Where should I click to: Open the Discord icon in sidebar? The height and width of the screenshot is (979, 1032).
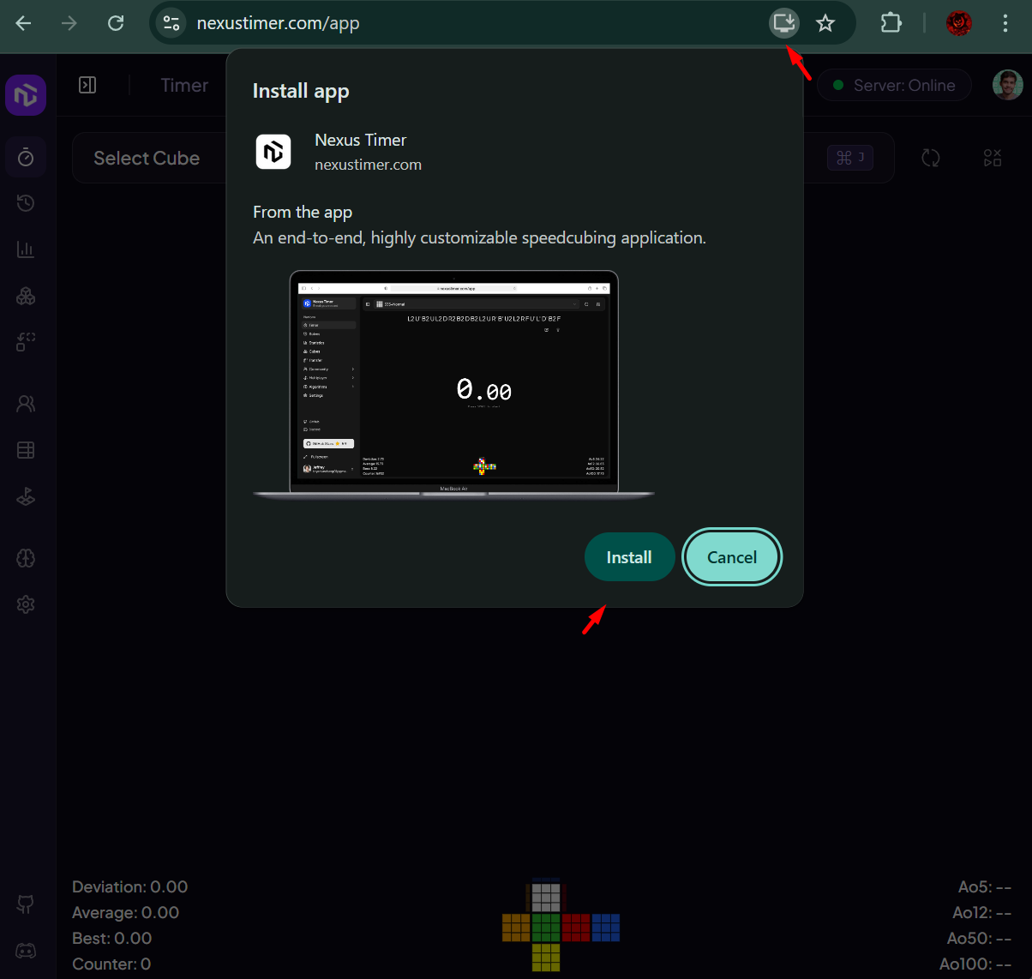[26, 950]
